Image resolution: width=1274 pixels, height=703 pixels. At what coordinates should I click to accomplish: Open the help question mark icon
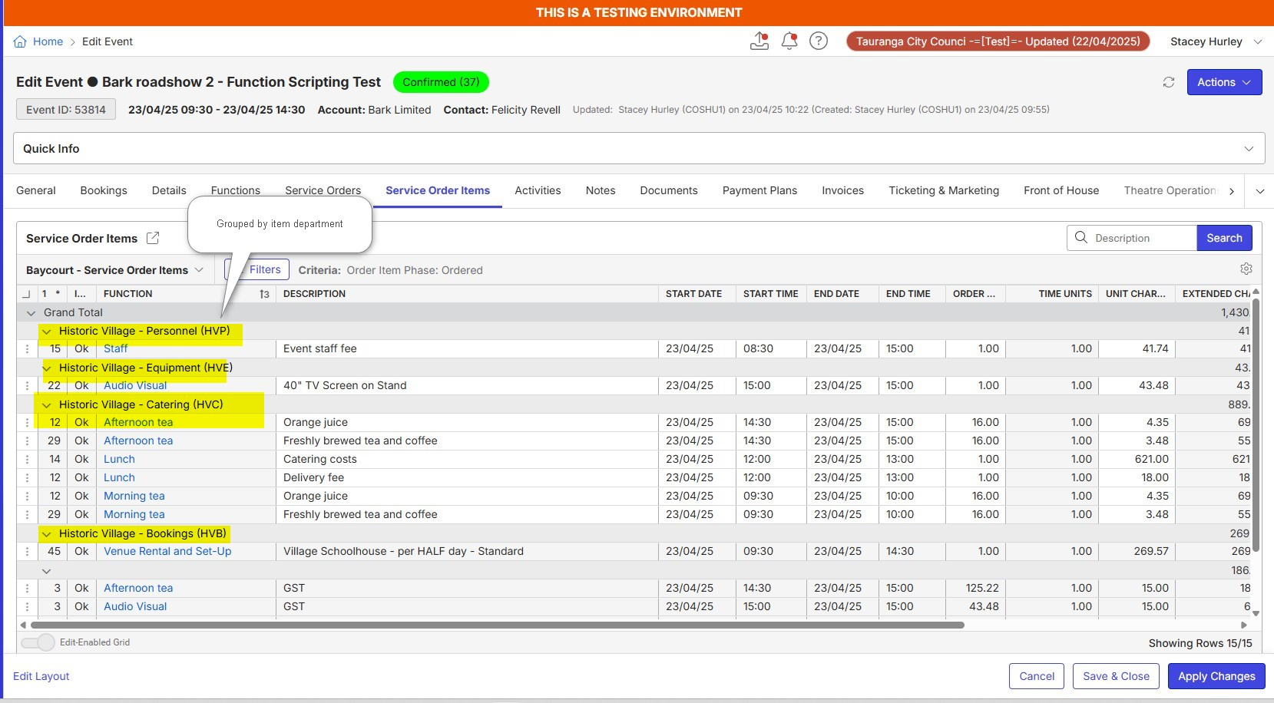pos(819,41)
